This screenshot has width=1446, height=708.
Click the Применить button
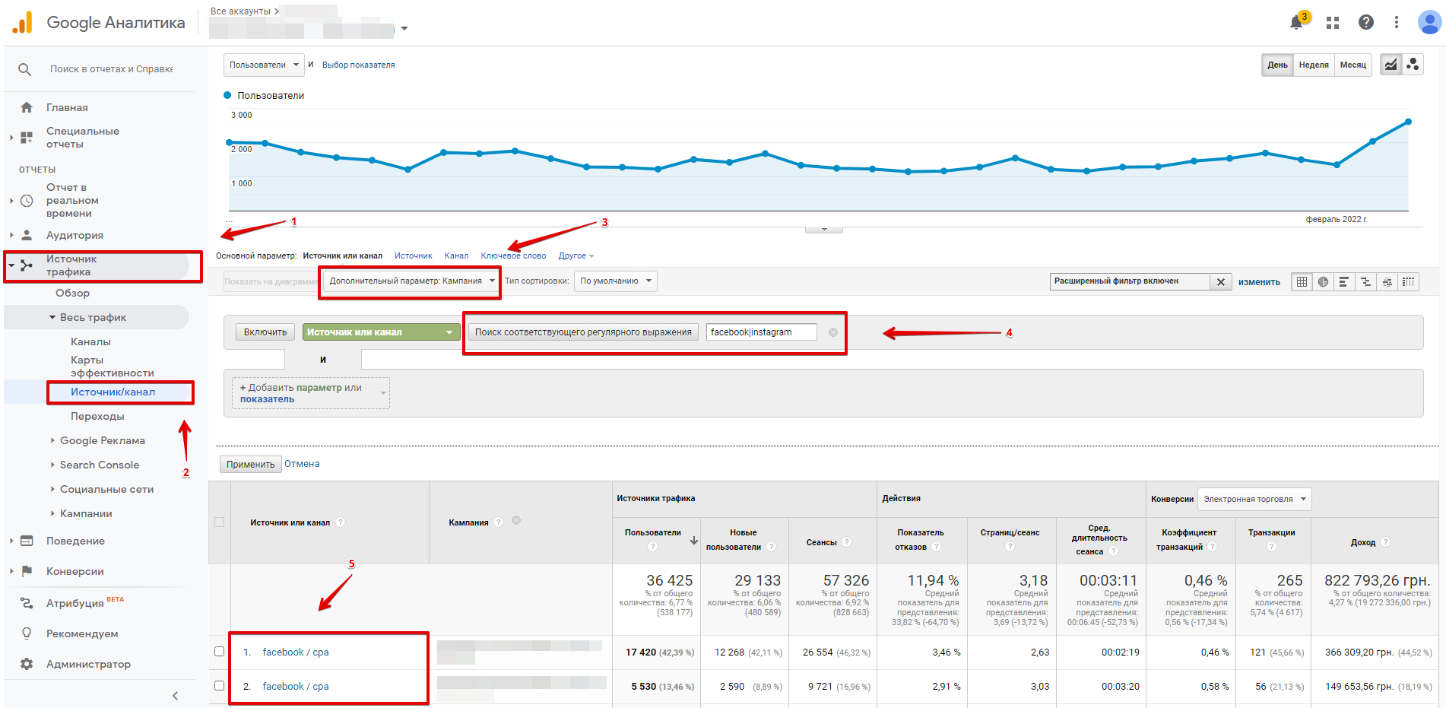pyautogui.click(x=250, y=464)
